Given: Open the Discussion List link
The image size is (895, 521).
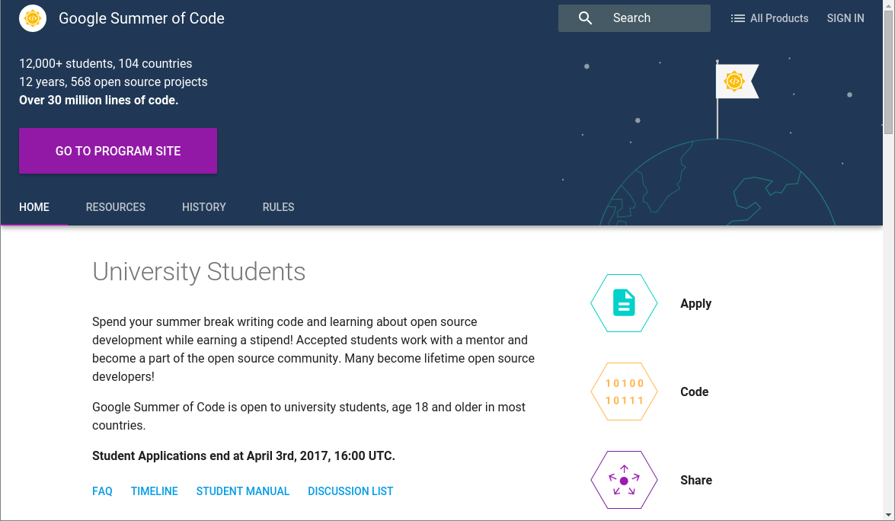Looking at the screenshot, I should [x=350, y=491].
